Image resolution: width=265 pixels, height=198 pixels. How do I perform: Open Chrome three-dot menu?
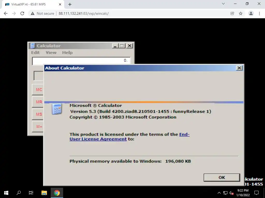(259, 13)
